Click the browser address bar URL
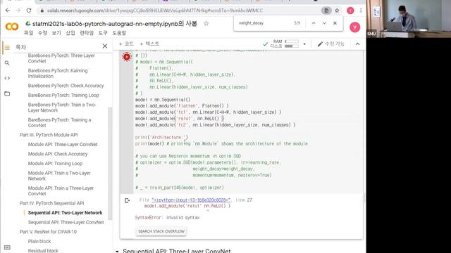This screenshot has height=253, width=451. [155, 11]
